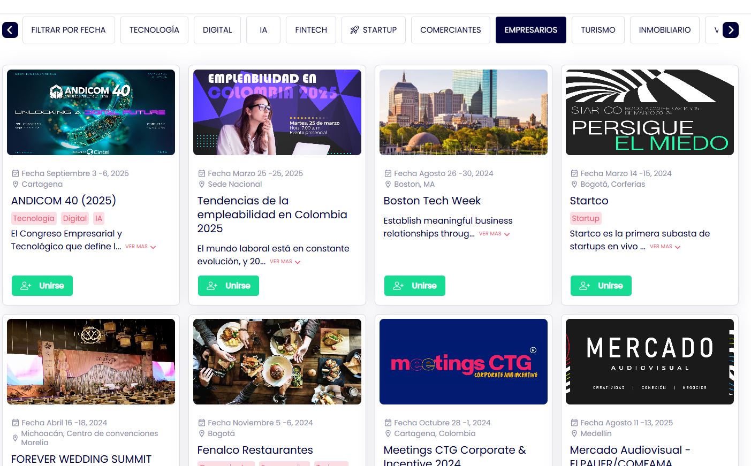Expand VER MAS on Boston Tech Week description

[x=494, y=234]
